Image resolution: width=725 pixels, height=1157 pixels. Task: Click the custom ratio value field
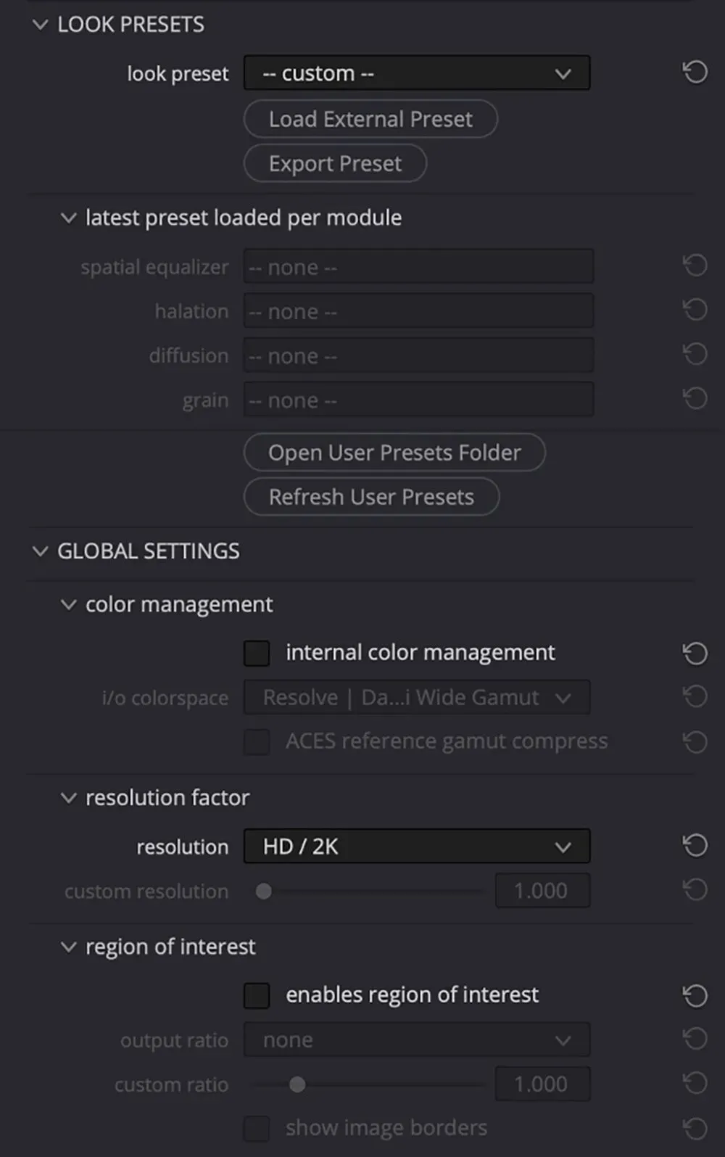click(542, 1084)
